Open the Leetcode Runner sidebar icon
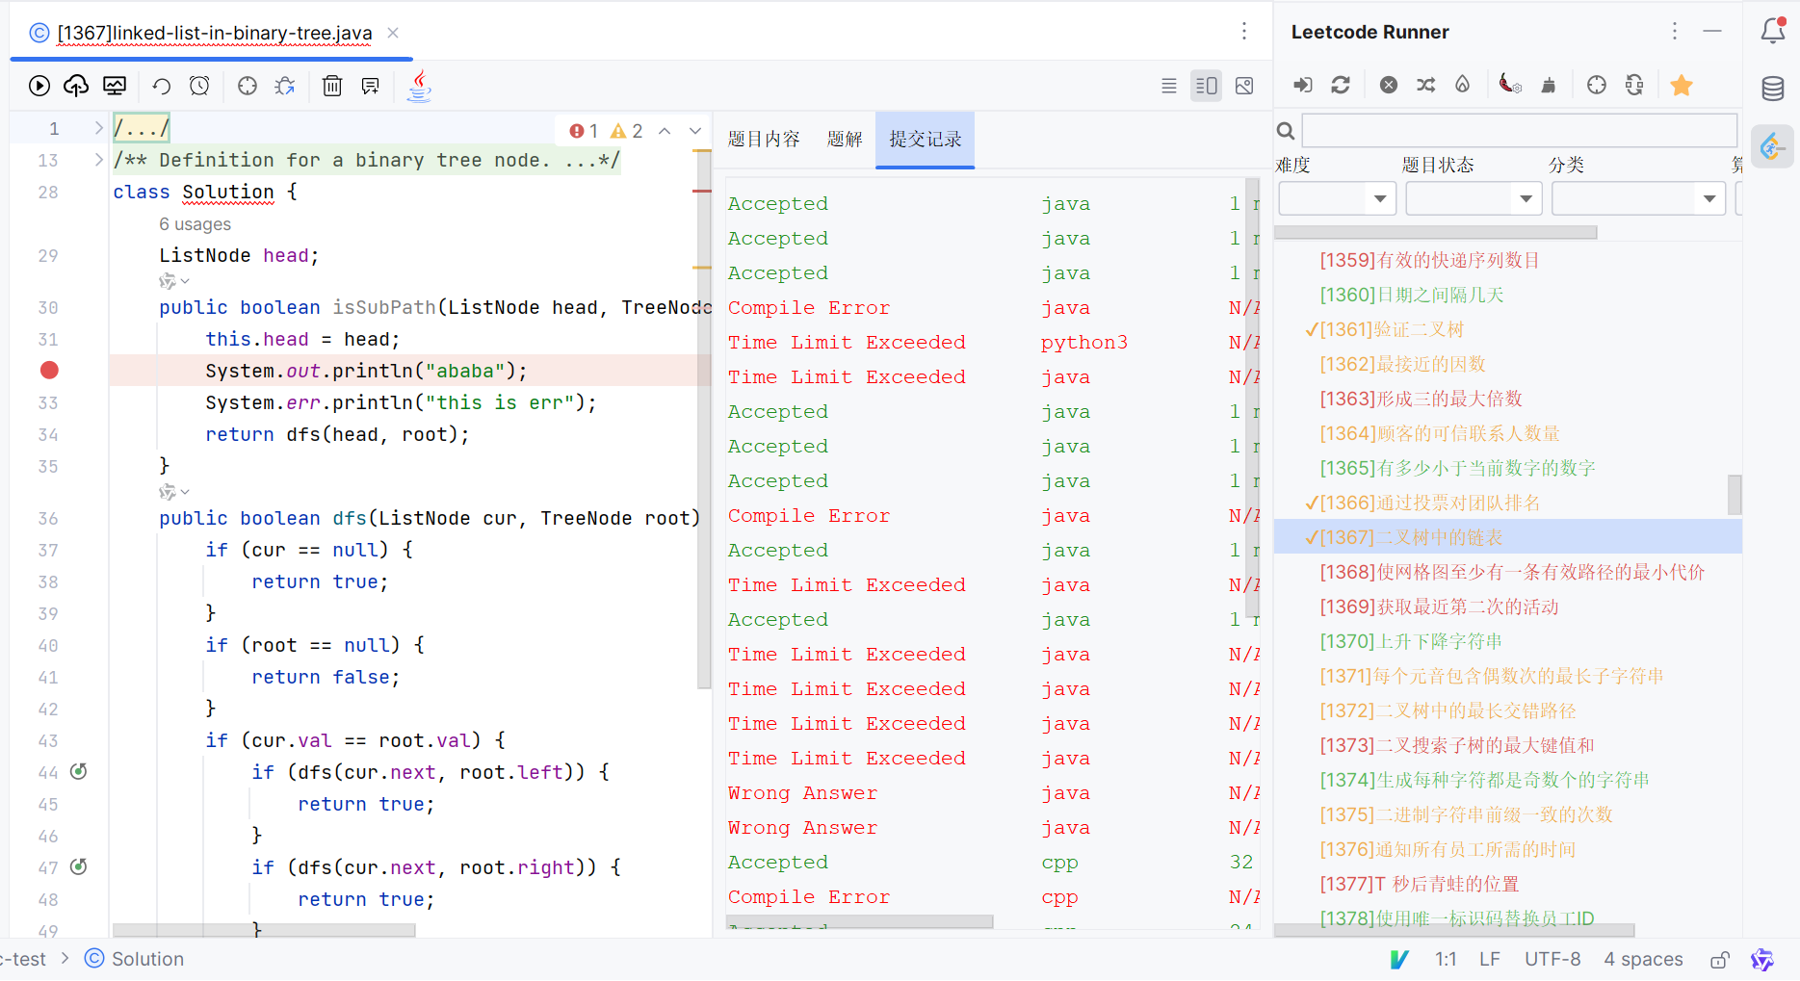 [1772, 146]
